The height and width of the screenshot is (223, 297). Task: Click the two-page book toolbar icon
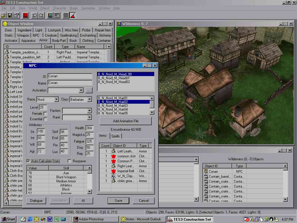coord(57,16)
